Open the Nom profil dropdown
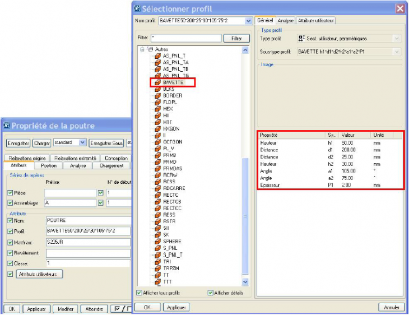The image size is (409, 315). click(249, 21)
